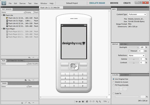Collapse the Flash Lite folder
The width and height of the screenshot is (150, 105).
[2, 15]
